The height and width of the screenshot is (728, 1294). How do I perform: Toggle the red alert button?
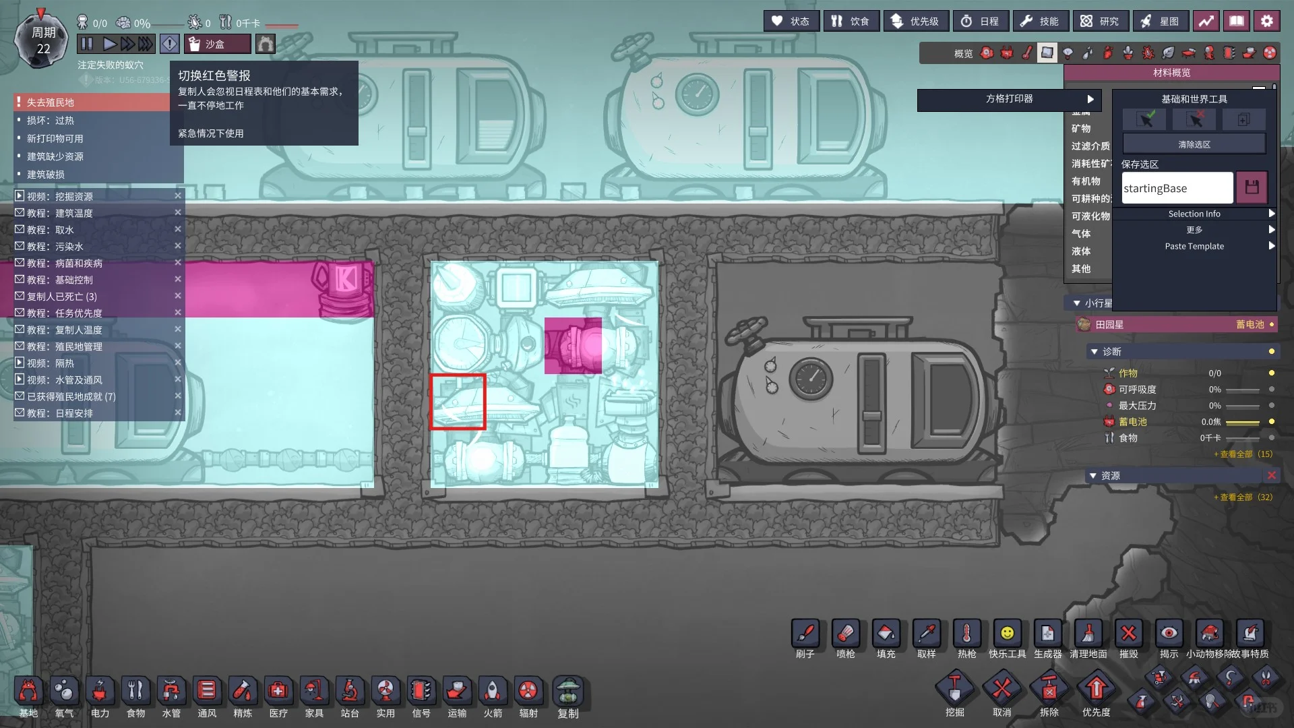(x=170, y=44)
